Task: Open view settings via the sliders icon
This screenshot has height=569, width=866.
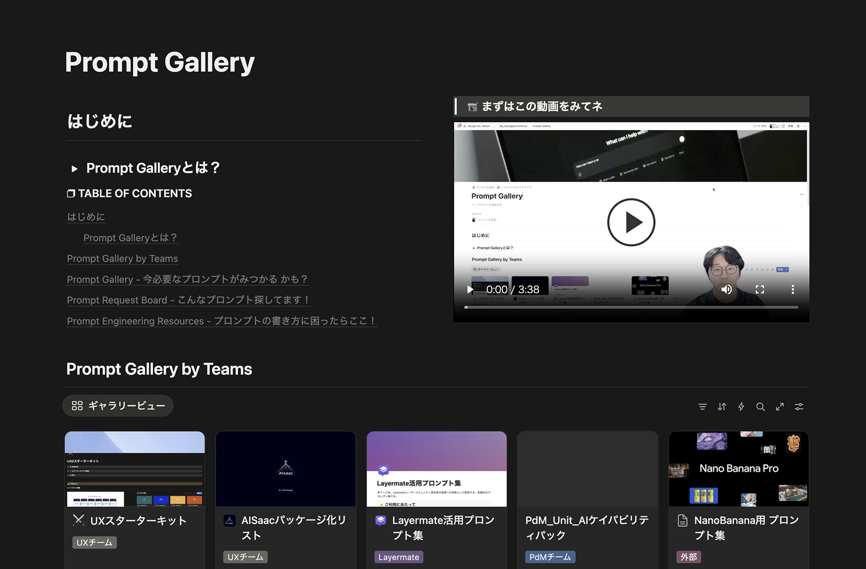Action: pos(799,406)
